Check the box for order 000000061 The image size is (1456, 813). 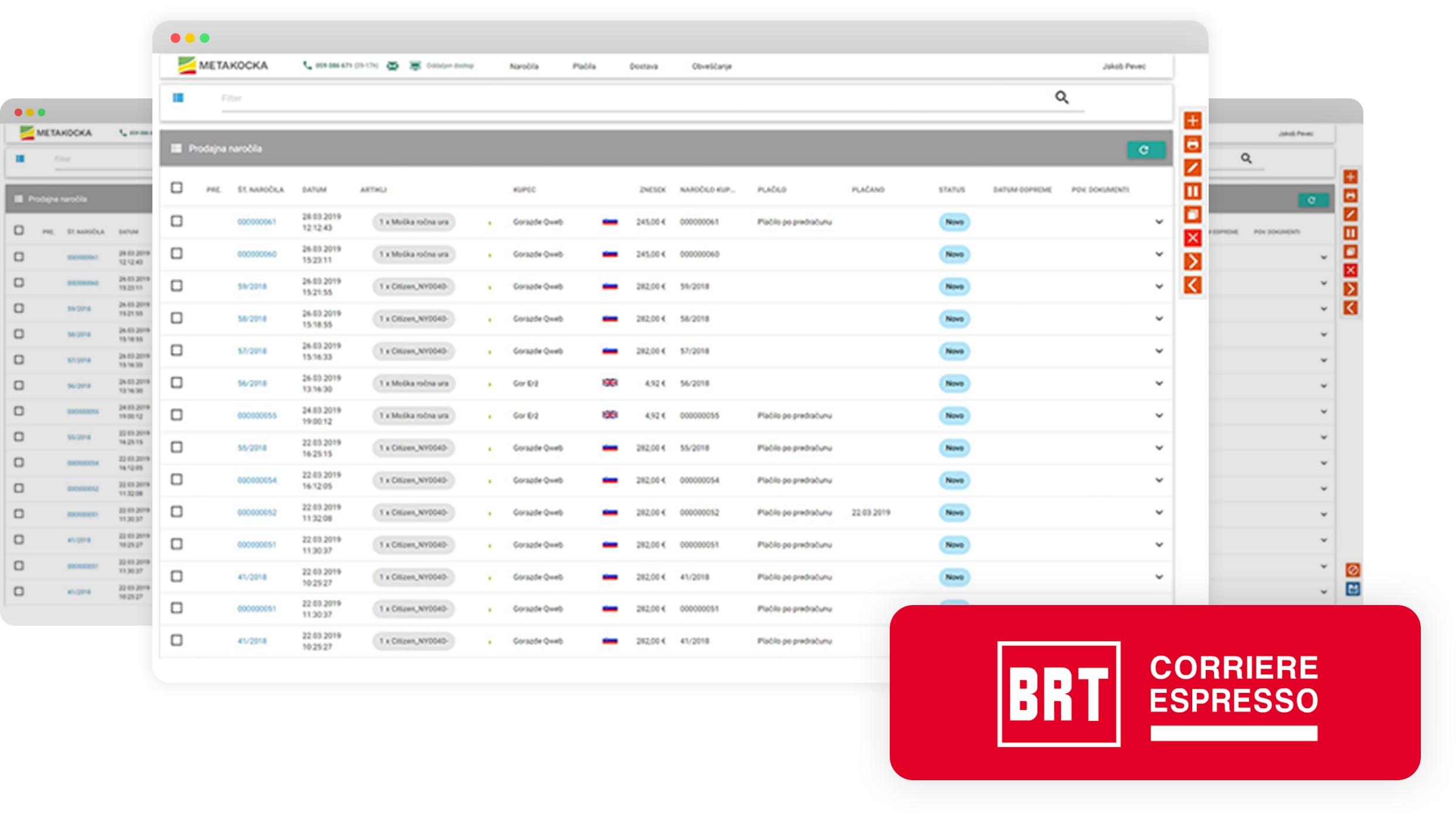pyautogui.click(x=176, y=221)
